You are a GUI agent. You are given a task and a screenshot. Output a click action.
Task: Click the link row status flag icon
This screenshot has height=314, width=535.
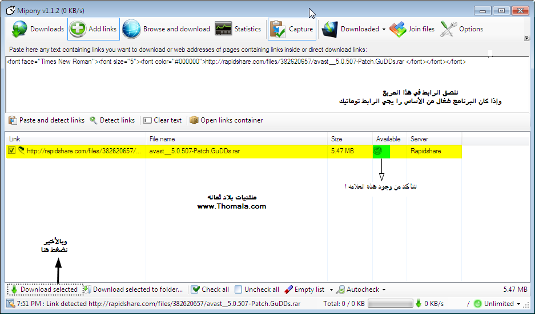pyautogui.click(x=21, y=150)
